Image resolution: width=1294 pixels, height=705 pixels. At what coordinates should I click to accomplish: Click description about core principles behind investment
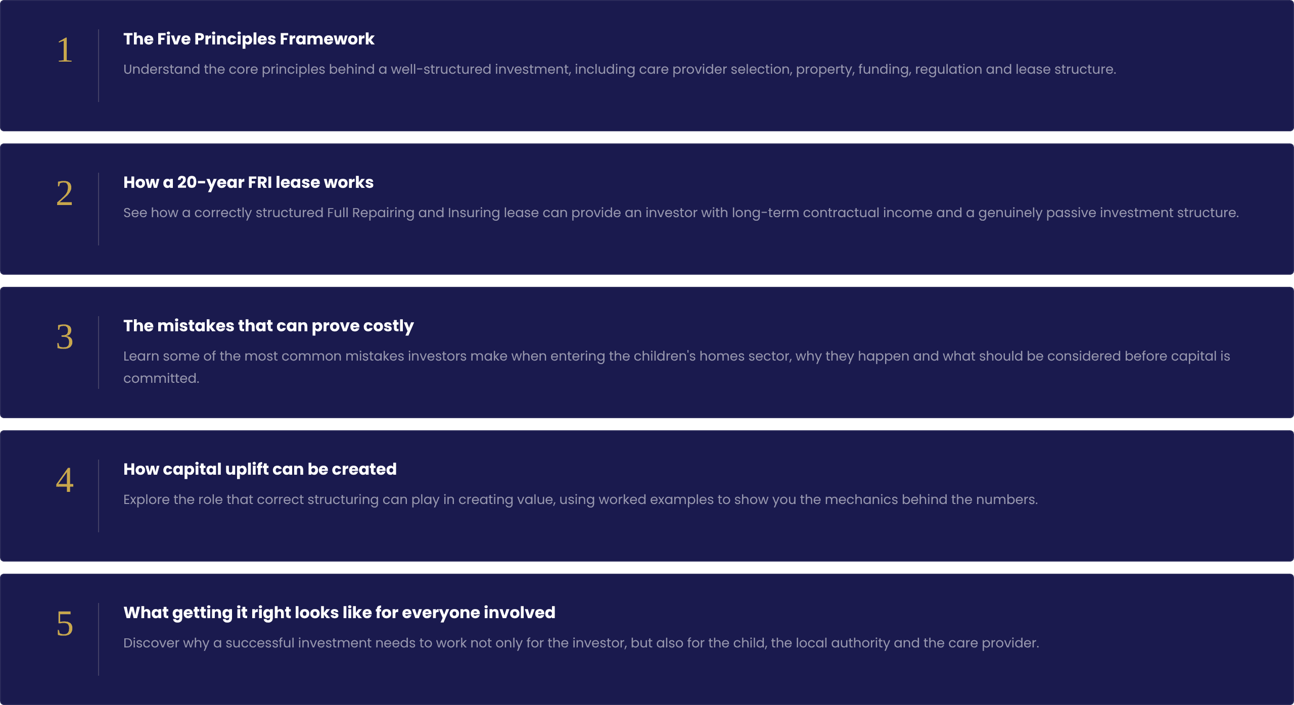620,69
